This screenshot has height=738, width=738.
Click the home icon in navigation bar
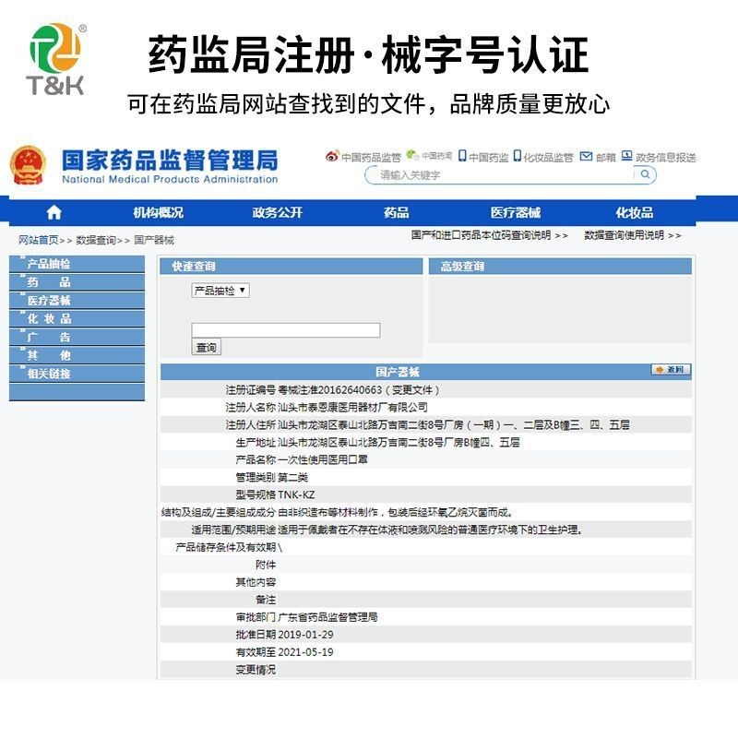(x=54, y=212)
